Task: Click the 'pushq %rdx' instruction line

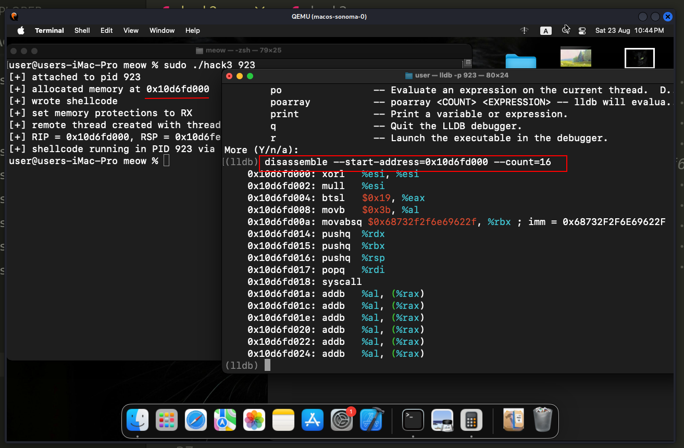Action: 316,234
